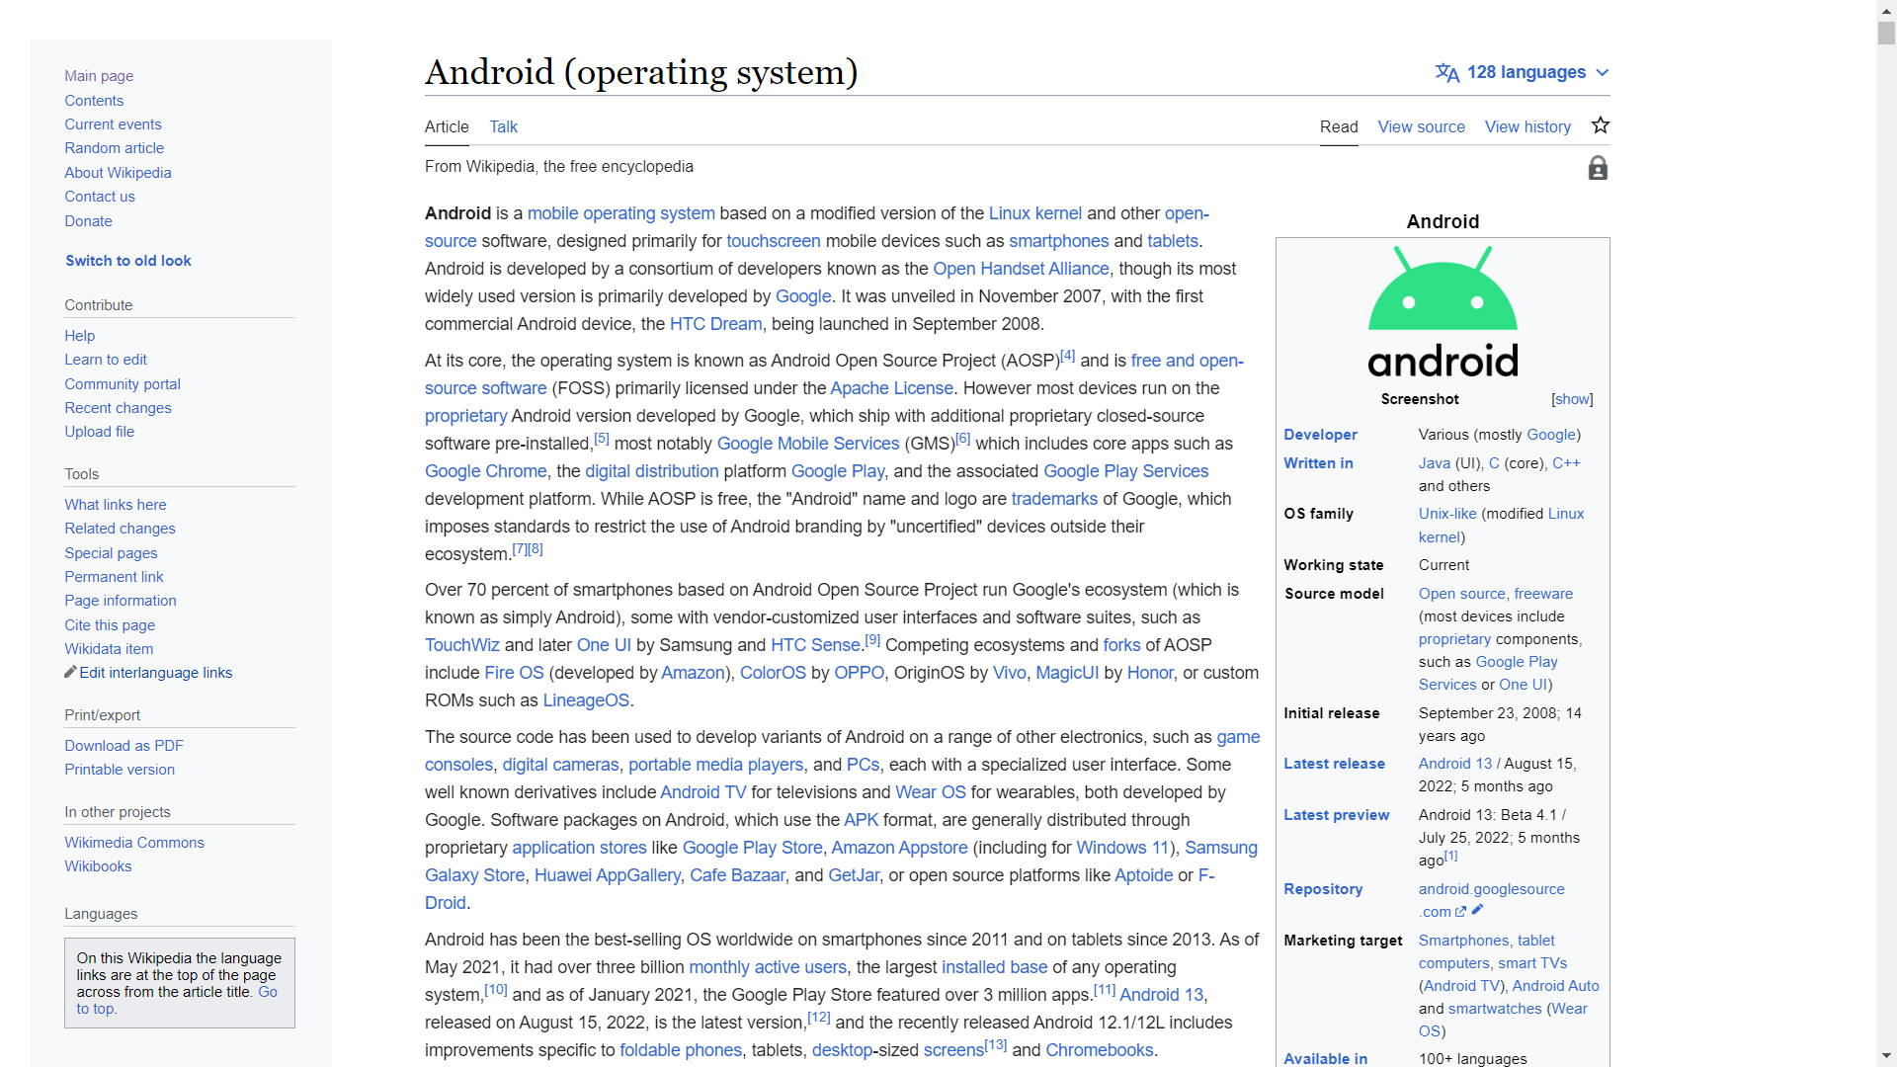Click the language translate icon
This screenshot has height=1067, width=1897.
pos(1447,73)
